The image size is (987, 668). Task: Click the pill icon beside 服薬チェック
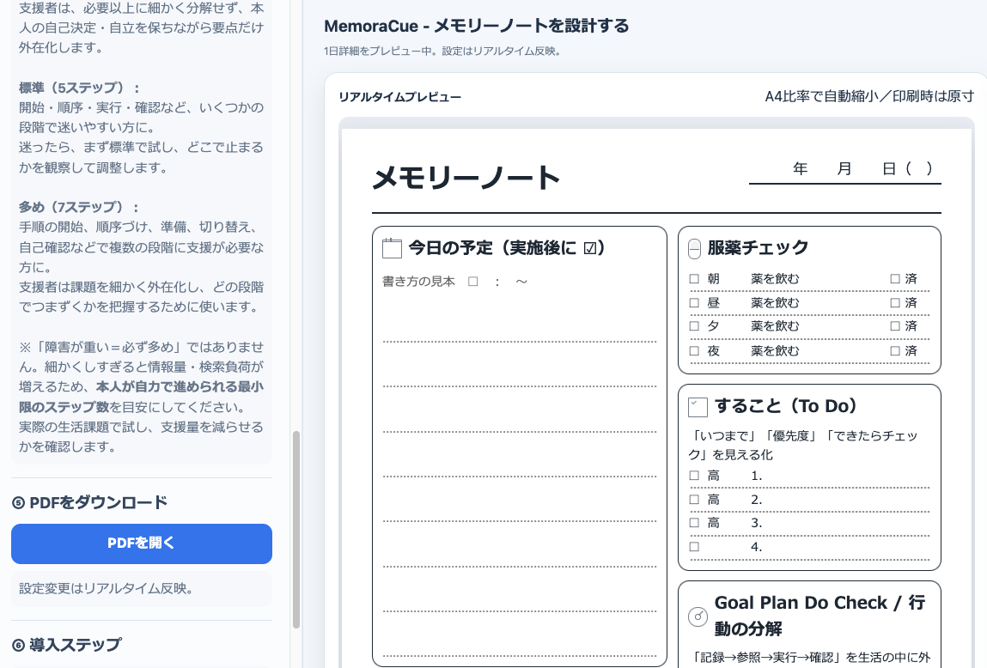pos(694,249)
